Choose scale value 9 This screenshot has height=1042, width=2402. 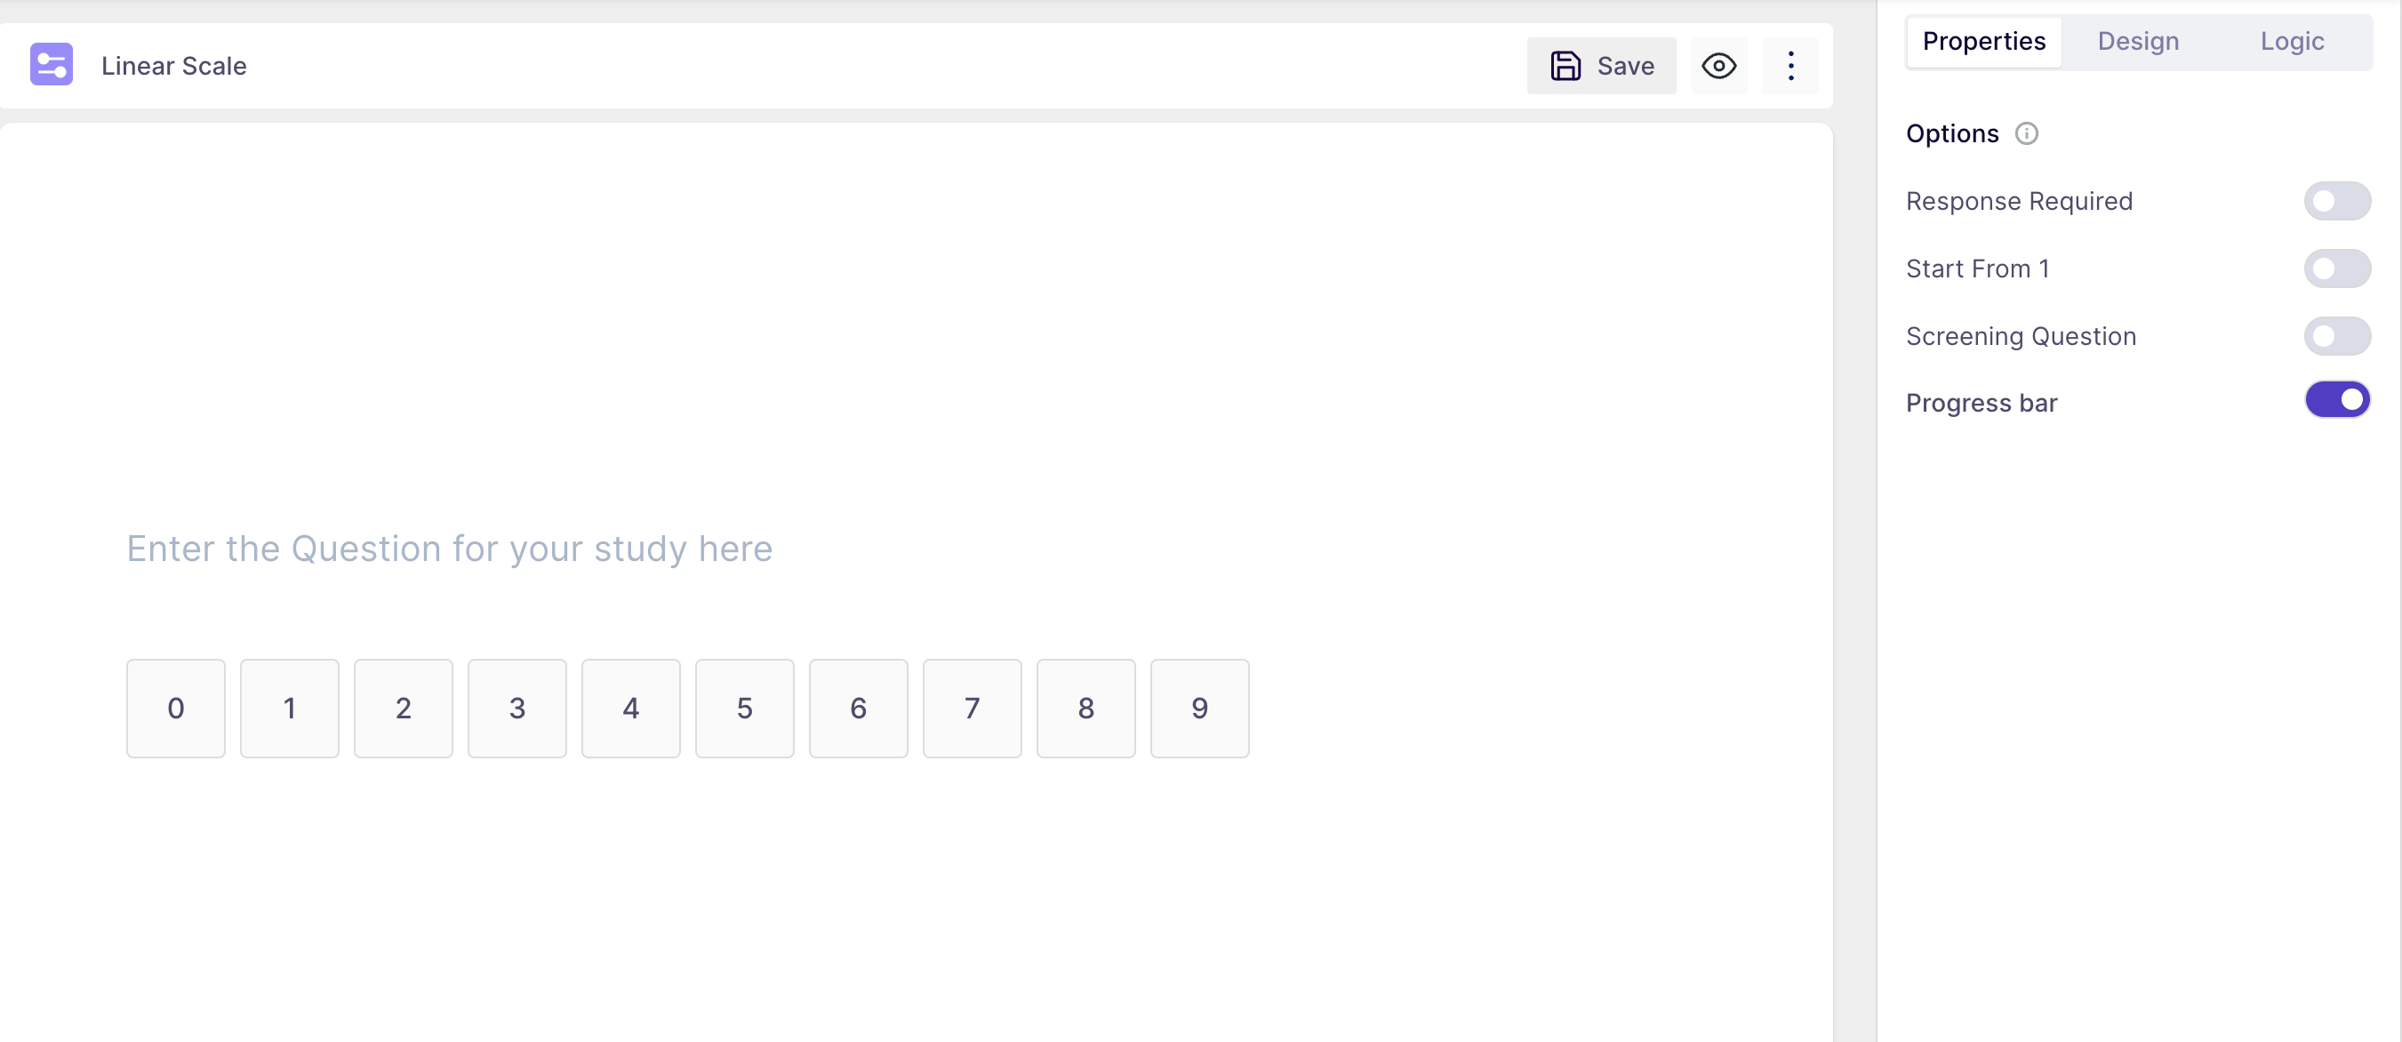[x=1200, y=709]
